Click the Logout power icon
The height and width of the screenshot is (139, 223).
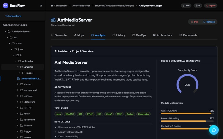coord(207,6)
